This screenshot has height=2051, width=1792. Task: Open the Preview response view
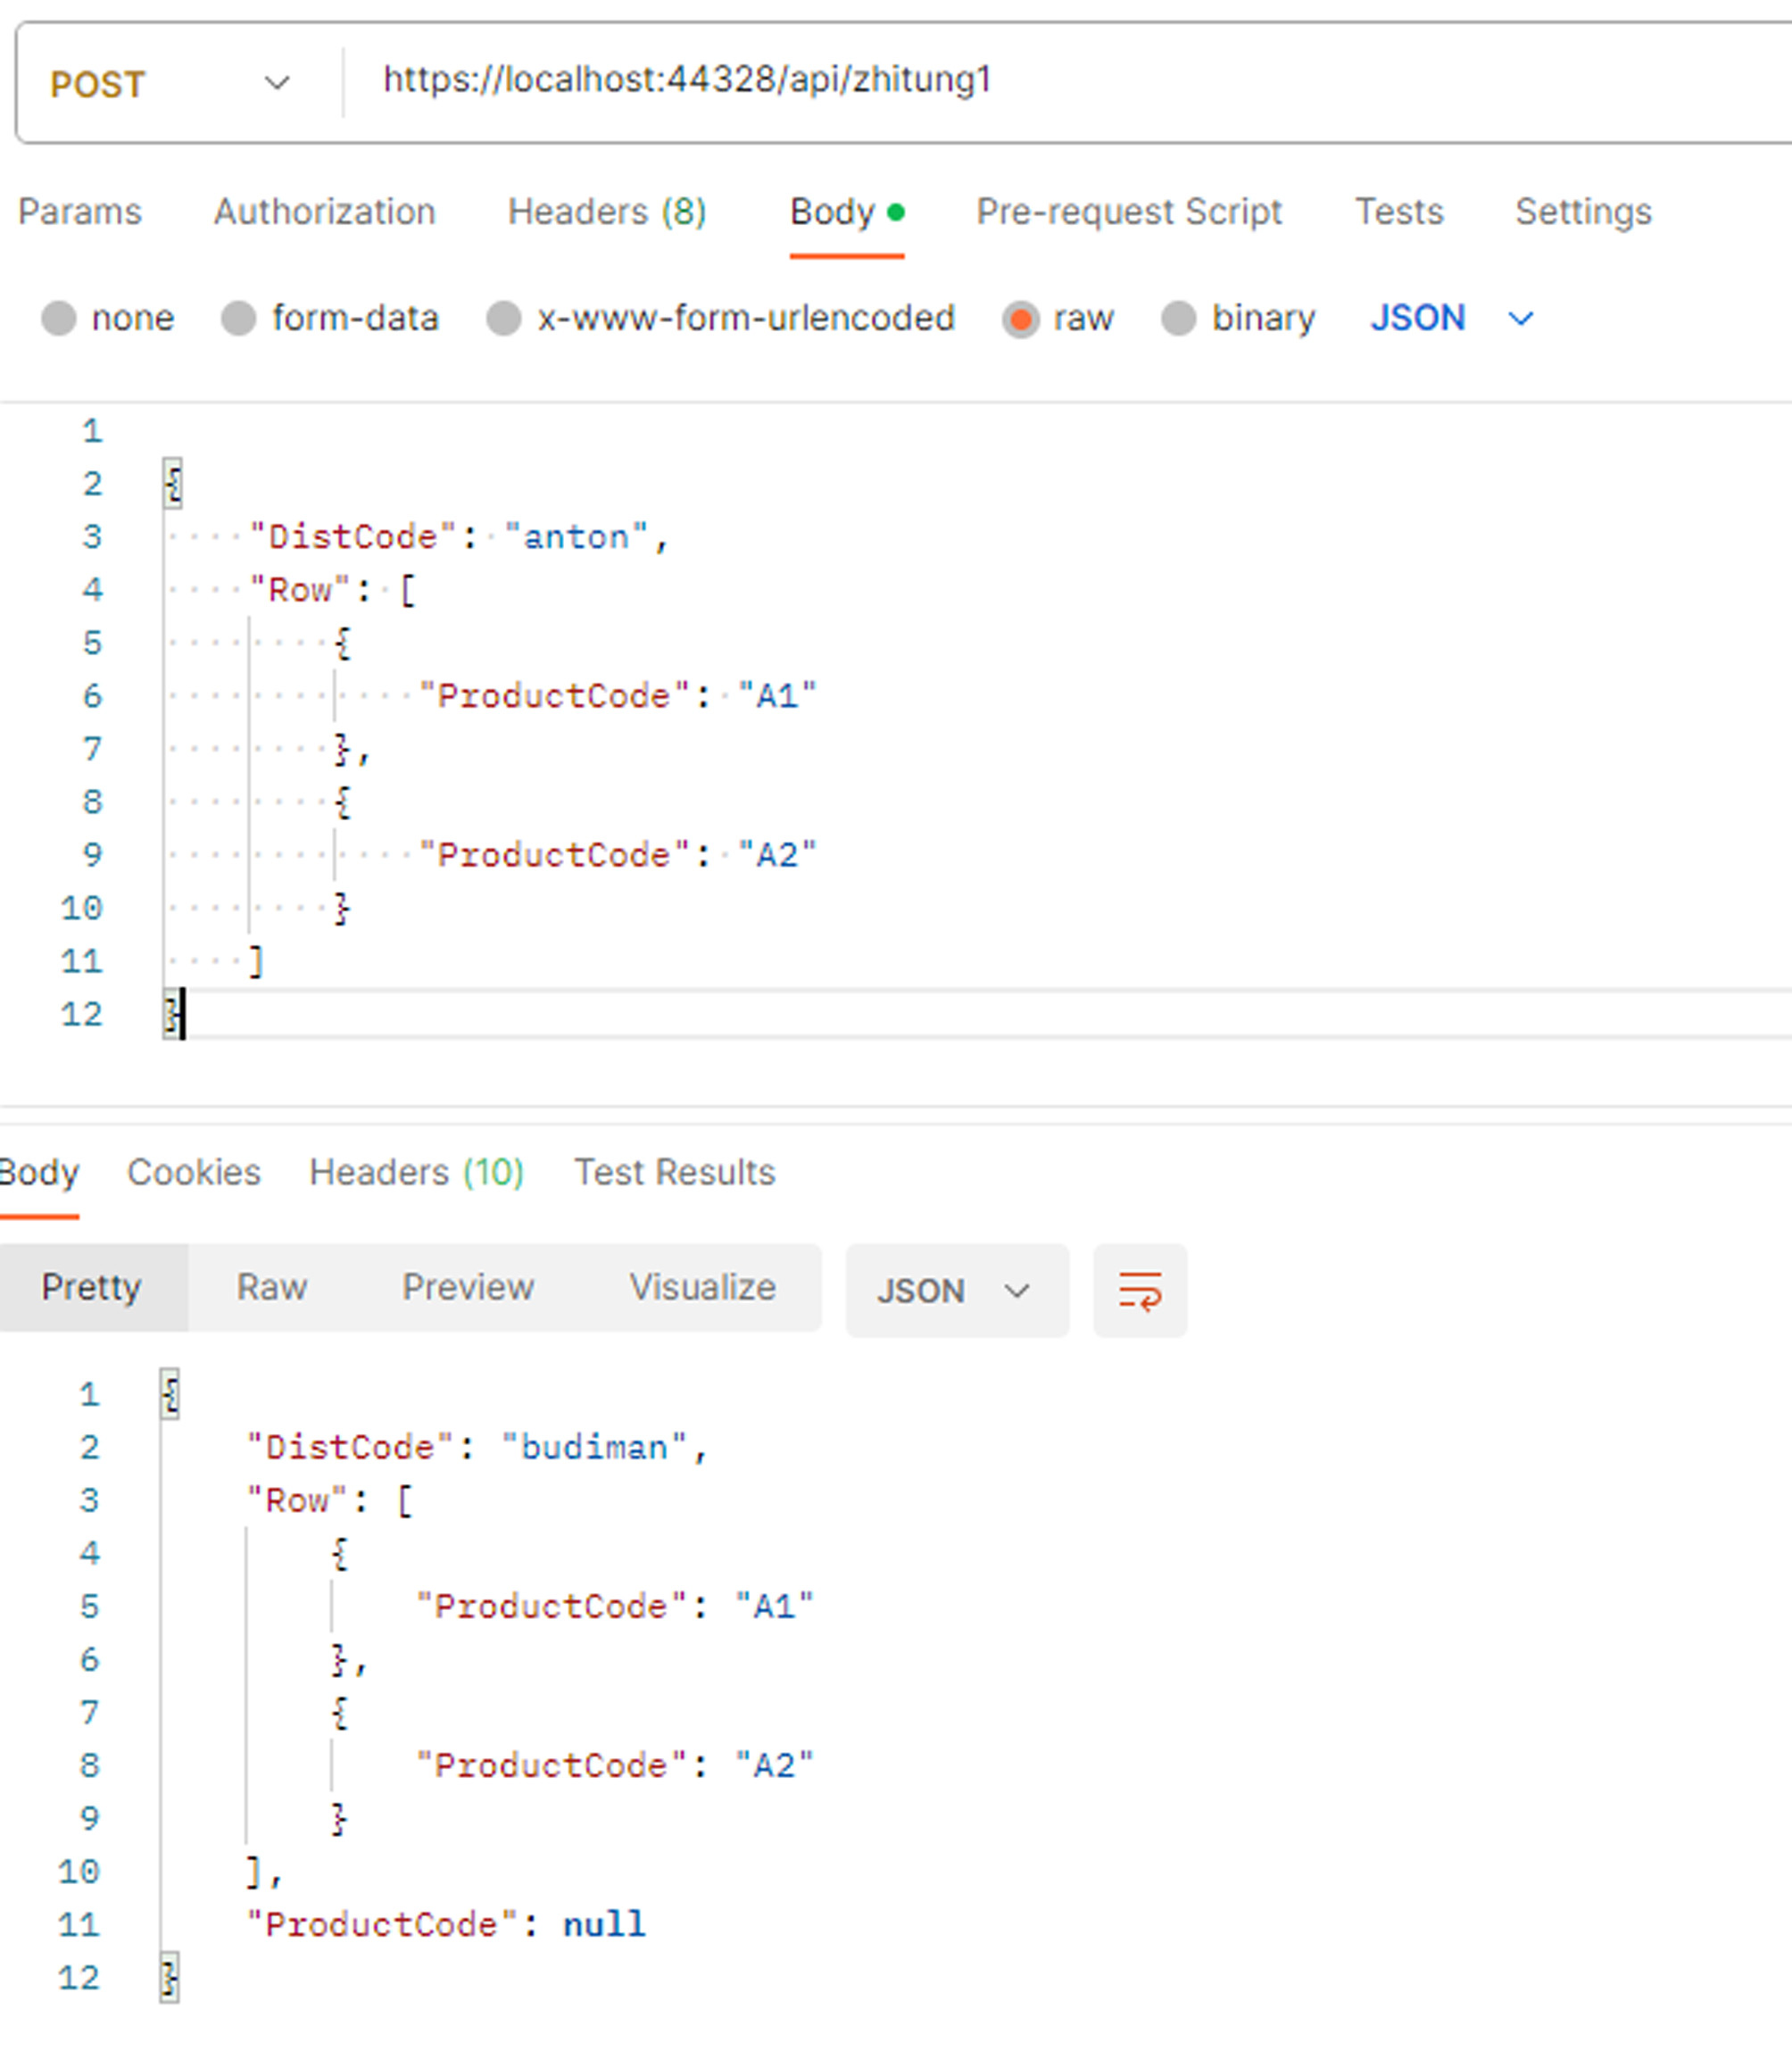click(469, 1288)
